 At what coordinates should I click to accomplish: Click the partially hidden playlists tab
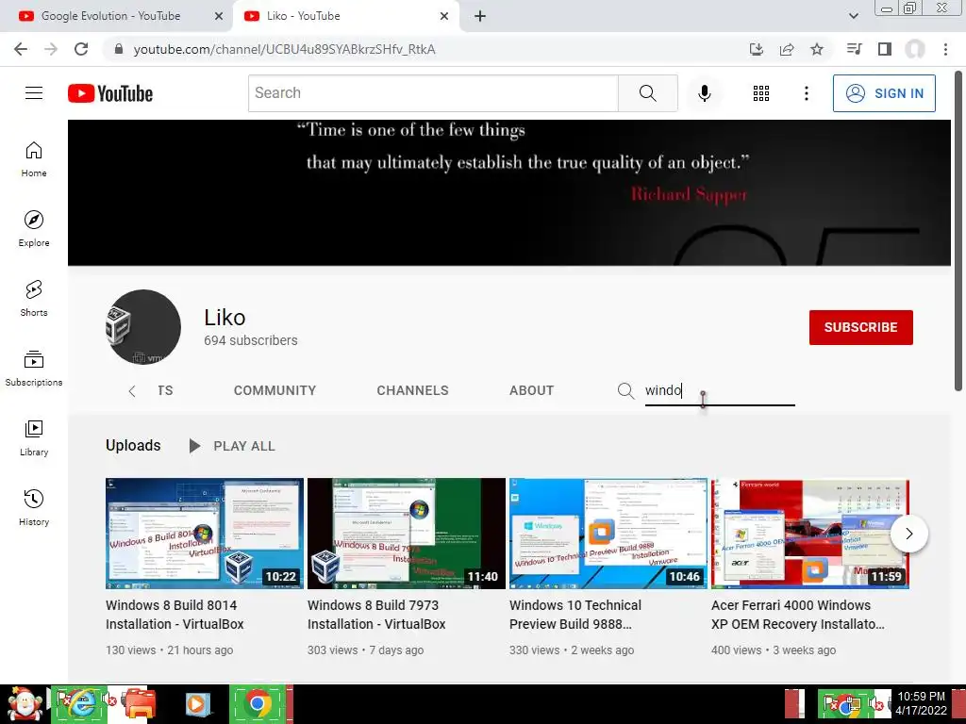point(165,390)
